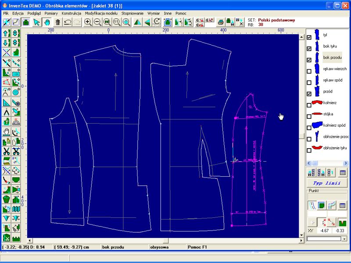351x263 pixels.
Task: Click the canvas vertical scroll up arrow
Action: pyautogui.click(x=301, y=37)
